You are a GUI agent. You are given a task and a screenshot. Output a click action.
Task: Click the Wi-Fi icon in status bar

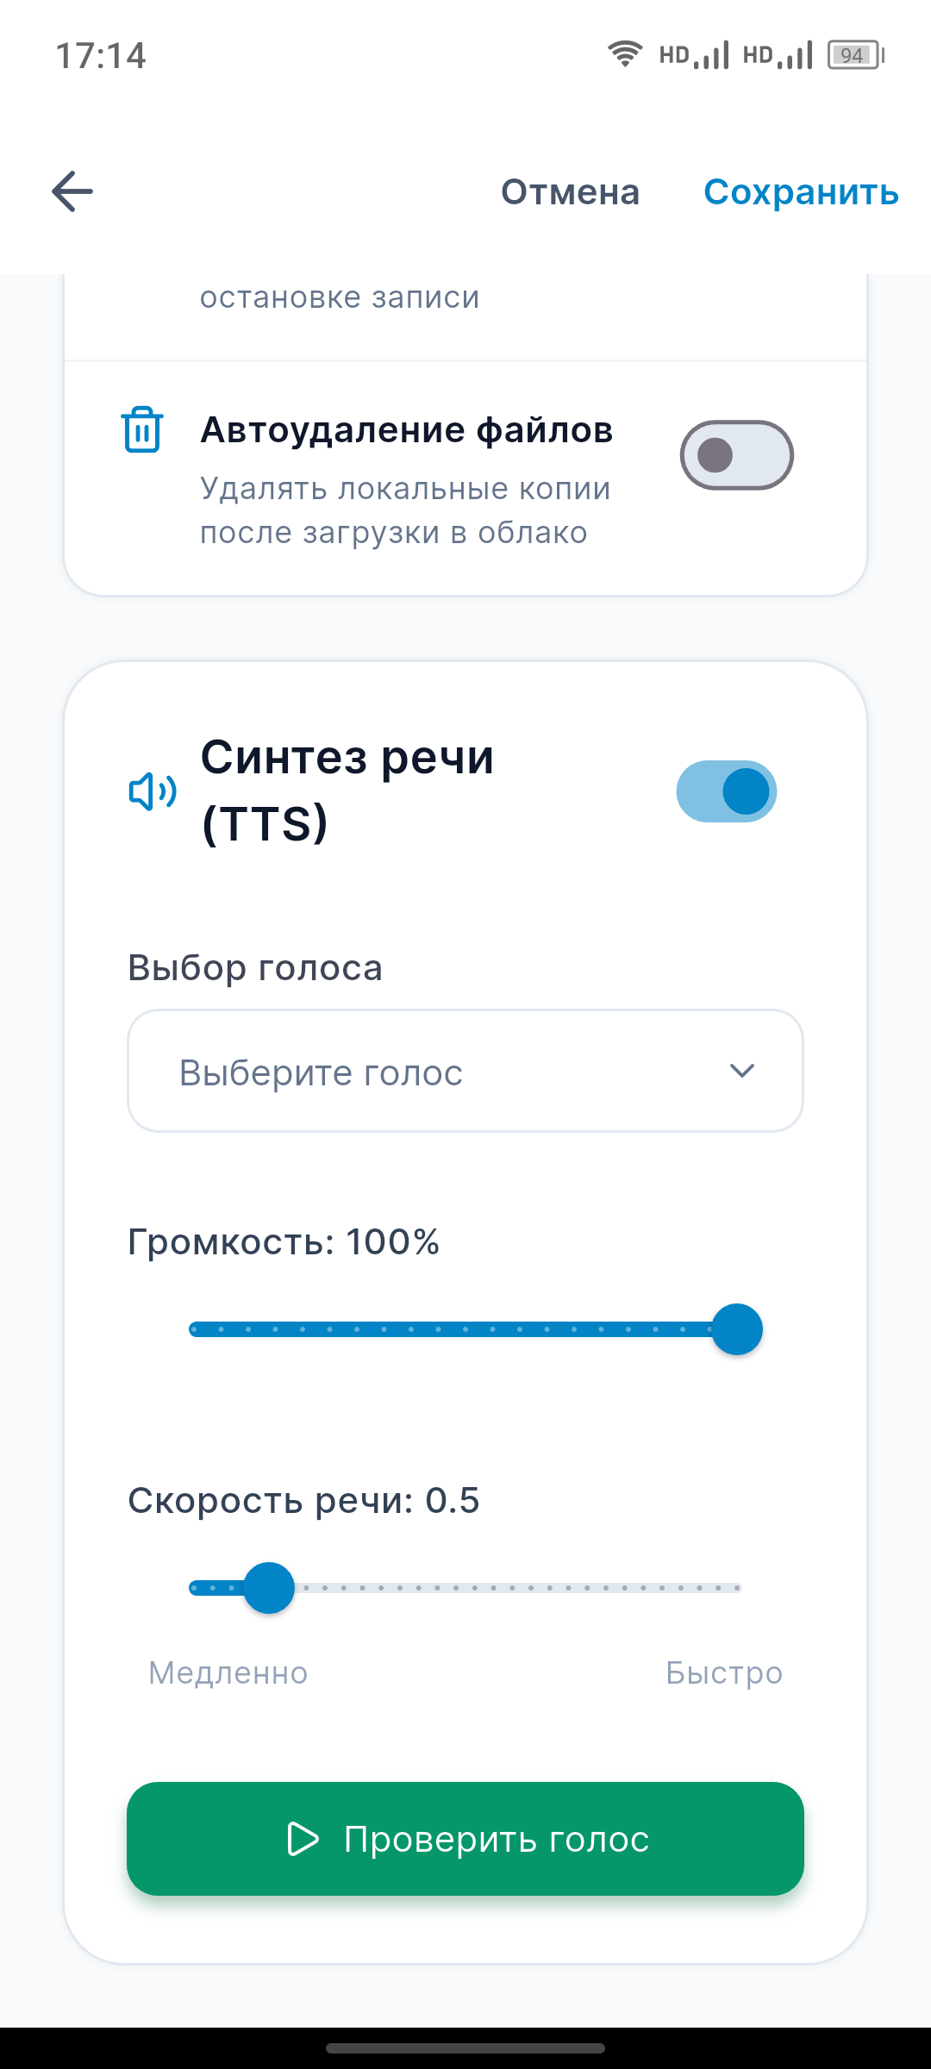[x=624, y=54]
